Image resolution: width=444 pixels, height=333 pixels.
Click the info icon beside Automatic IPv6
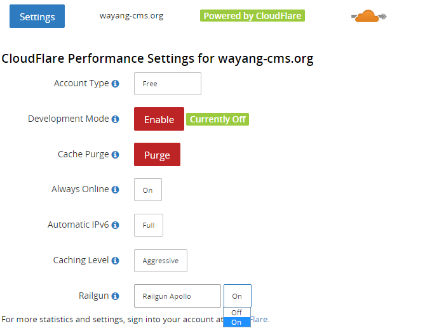[115, 225]
